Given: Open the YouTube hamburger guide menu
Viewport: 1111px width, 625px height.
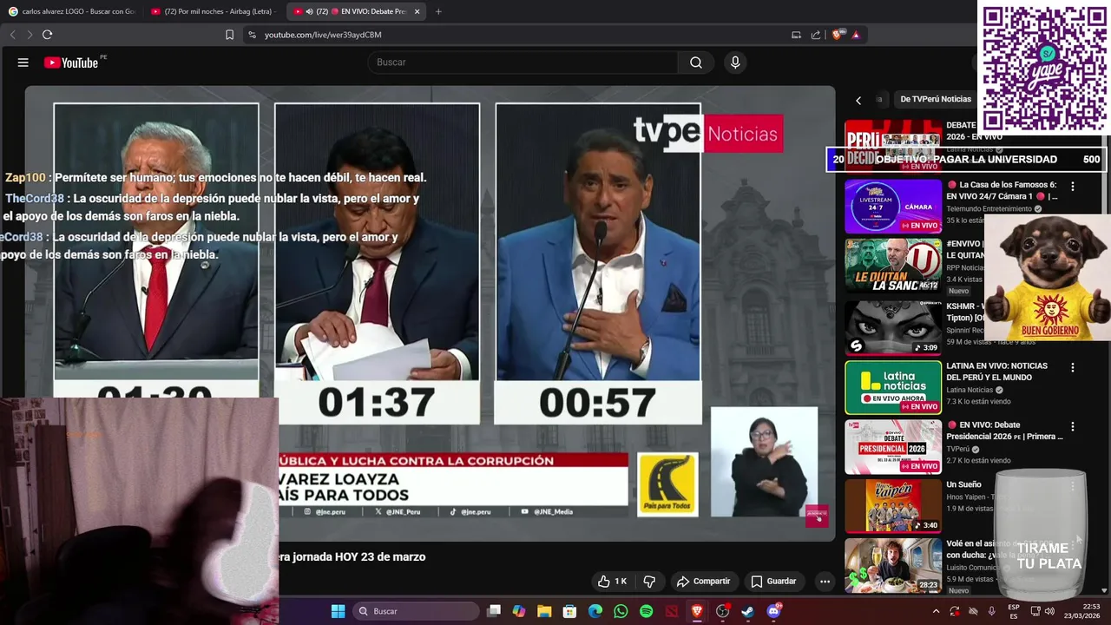Looking at the screenshot, I should (x=23, y=62).
